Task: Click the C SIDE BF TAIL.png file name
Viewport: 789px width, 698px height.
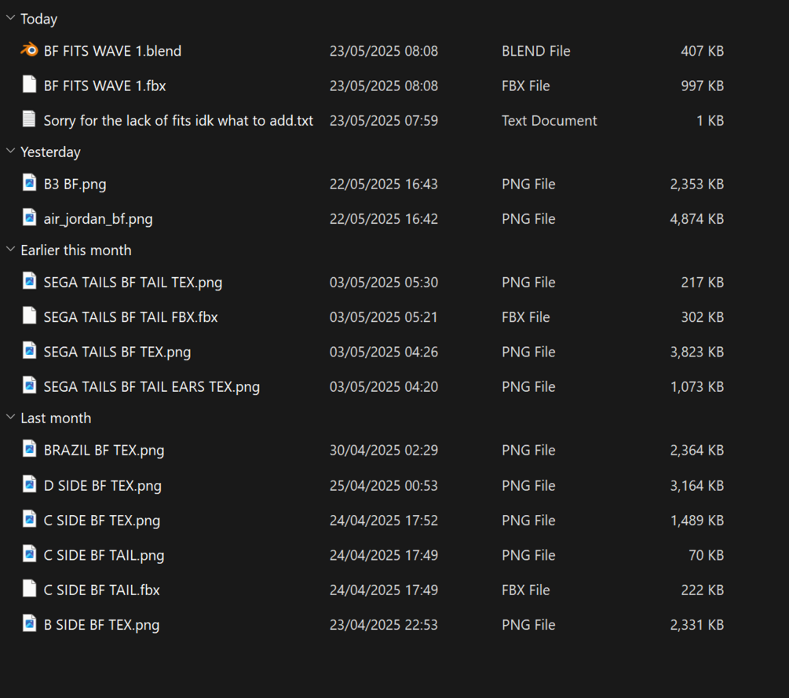Action: pyautogui.click(x=104, y=555)
